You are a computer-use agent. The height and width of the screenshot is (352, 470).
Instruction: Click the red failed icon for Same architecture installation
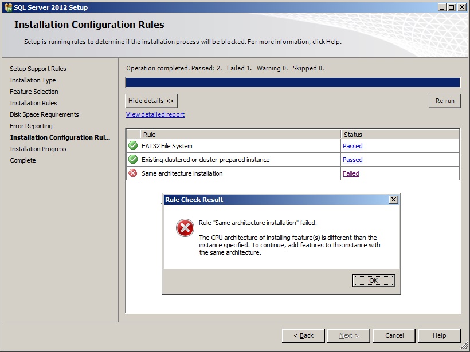pyautogui.click(x=133, y=173)
